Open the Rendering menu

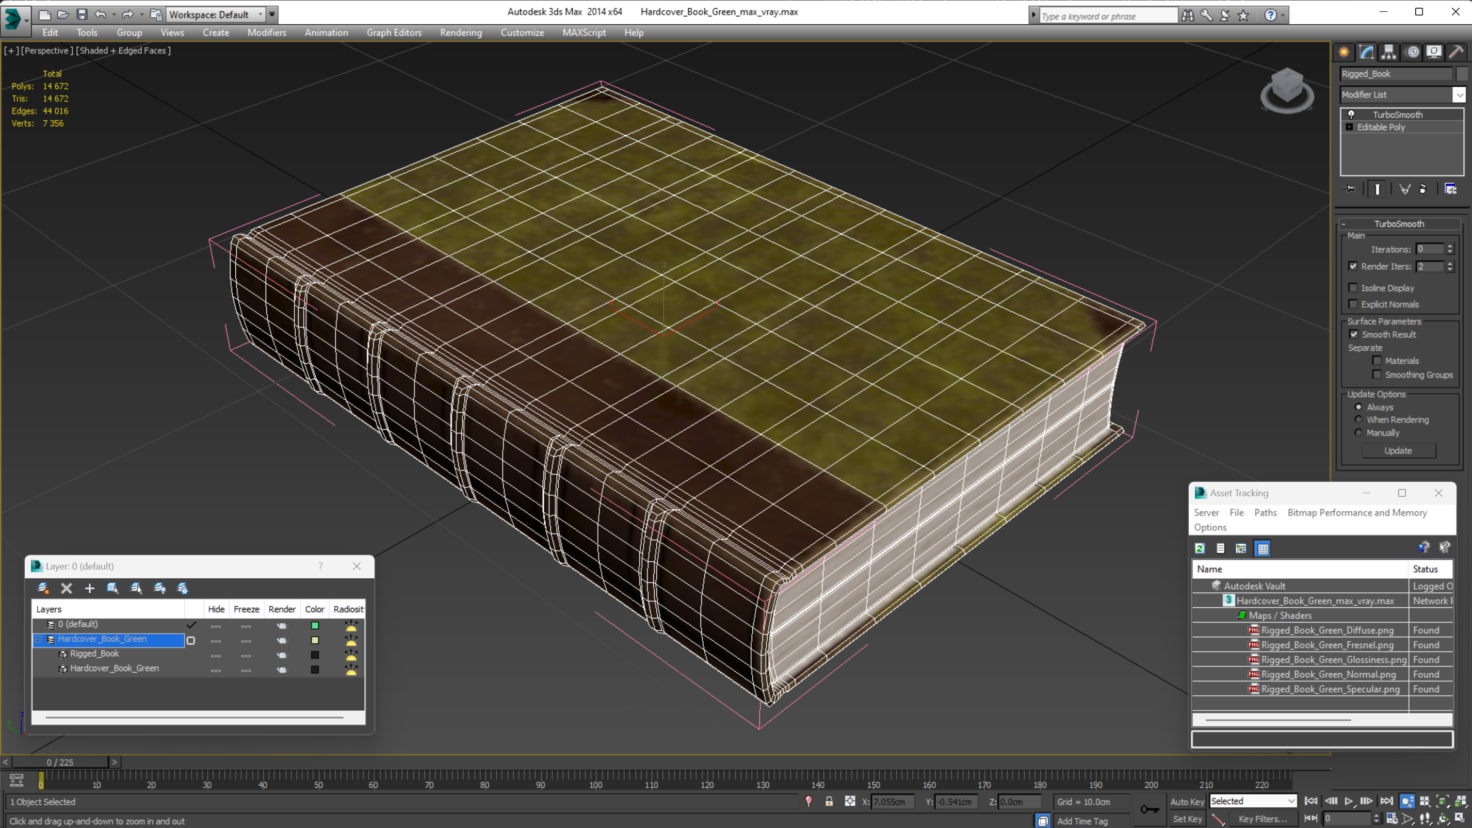[x=461, y=33]
